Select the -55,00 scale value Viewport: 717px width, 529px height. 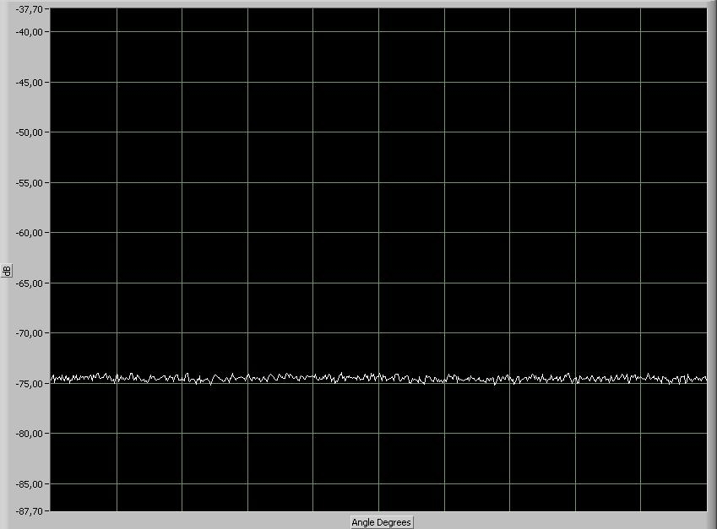click(30, 183)
